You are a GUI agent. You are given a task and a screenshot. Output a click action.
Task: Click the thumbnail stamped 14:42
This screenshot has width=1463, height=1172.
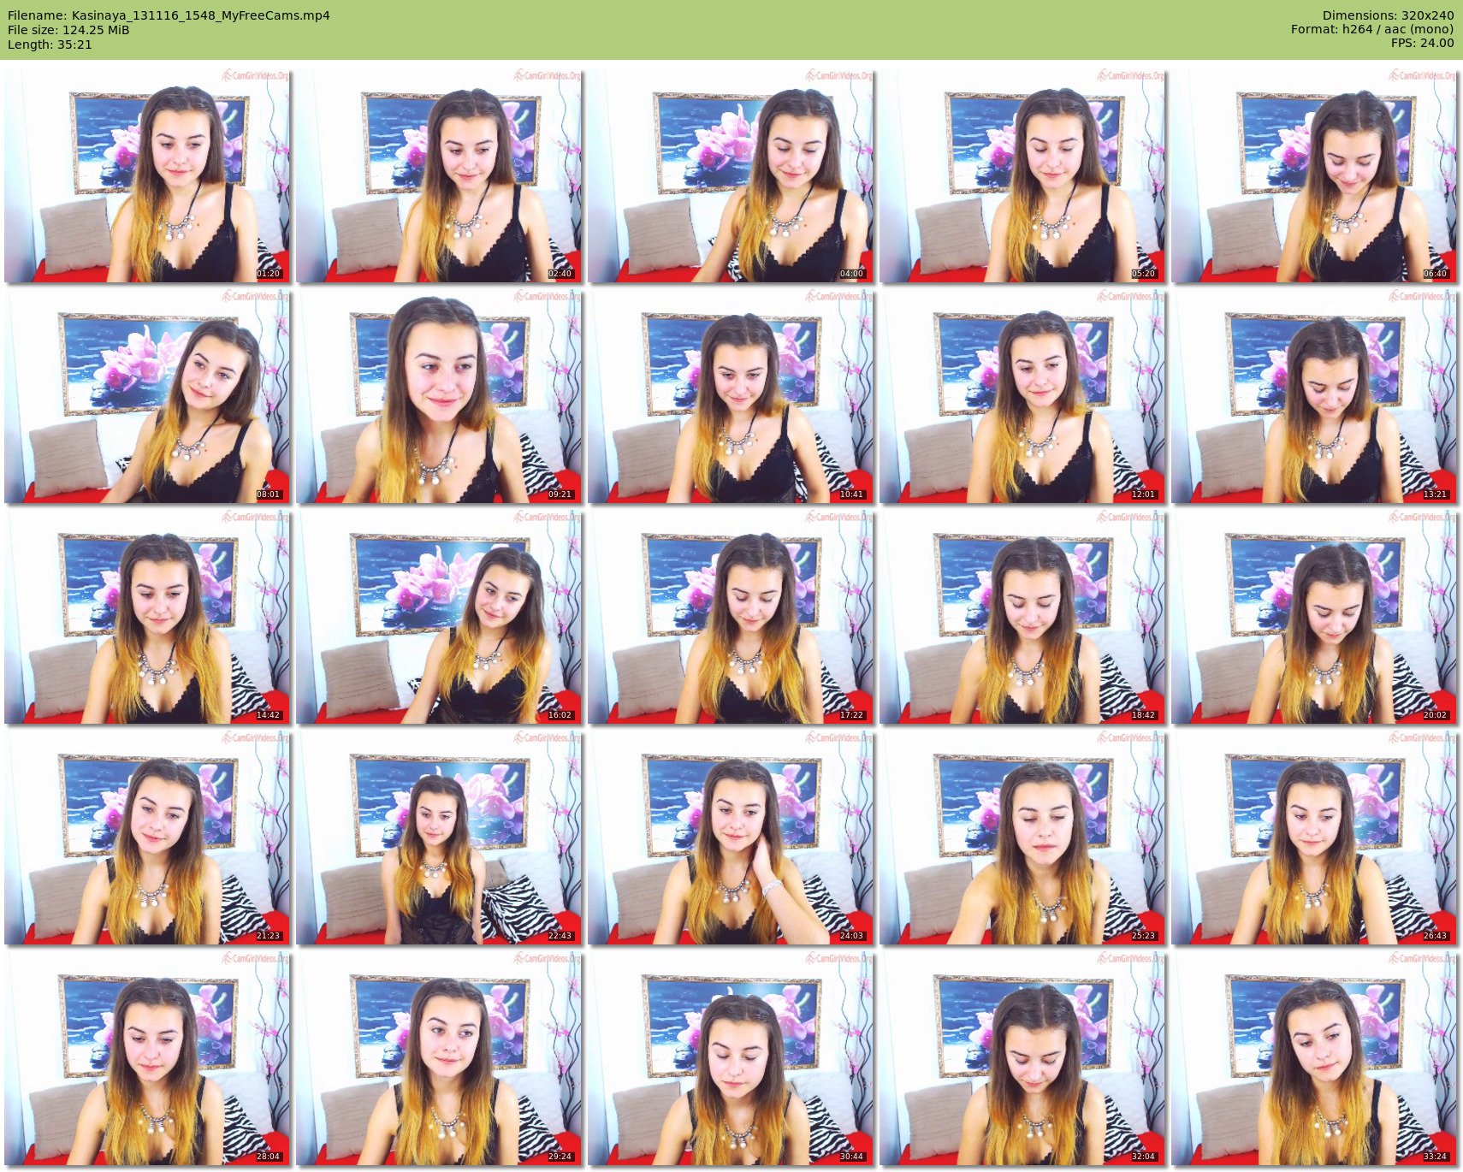click(147, 617)
